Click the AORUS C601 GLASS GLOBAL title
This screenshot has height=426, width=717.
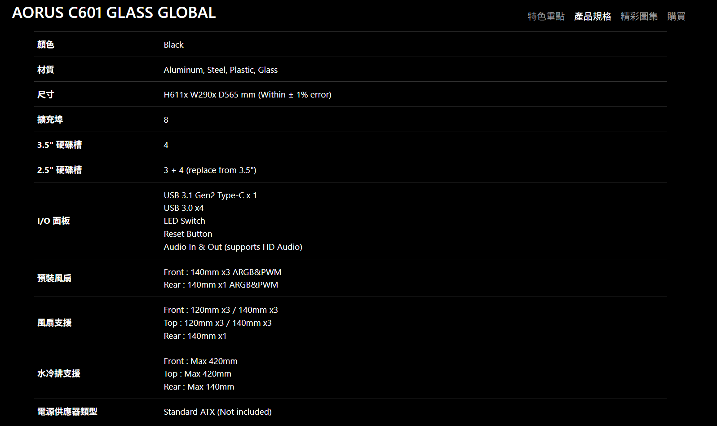pyautogui.click(x=114, y=13)
